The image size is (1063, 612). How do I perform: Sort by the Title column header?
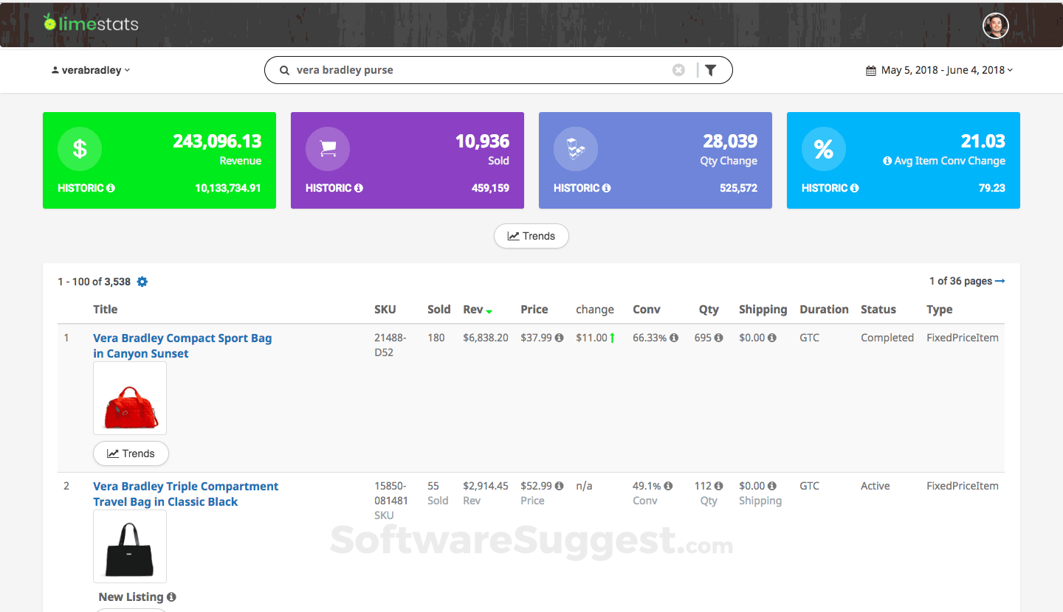point(106,310)
